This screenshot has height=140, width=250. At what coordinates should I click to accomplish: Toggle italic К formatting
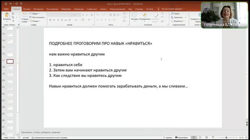click(54, 20)
